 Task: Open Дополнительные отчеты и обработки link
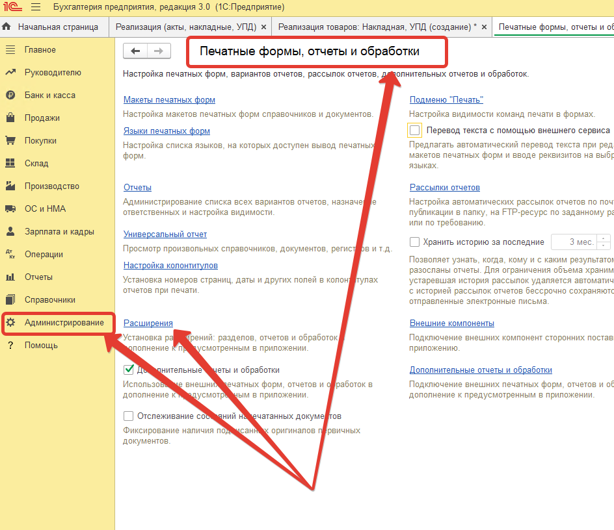point(481,370)
